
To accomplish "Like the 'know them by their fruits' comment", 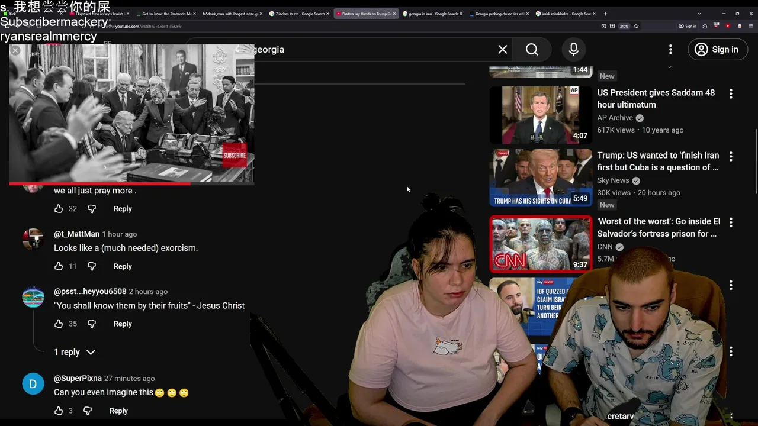I will [x=59, y=324].
